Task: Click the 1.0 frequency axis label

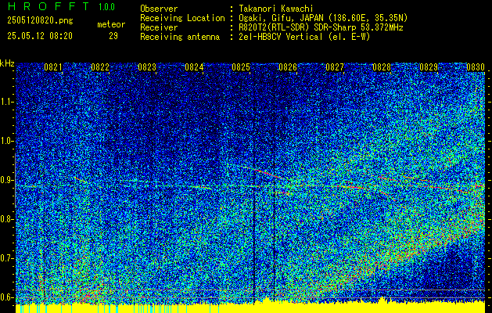Action: coord(7,141)
